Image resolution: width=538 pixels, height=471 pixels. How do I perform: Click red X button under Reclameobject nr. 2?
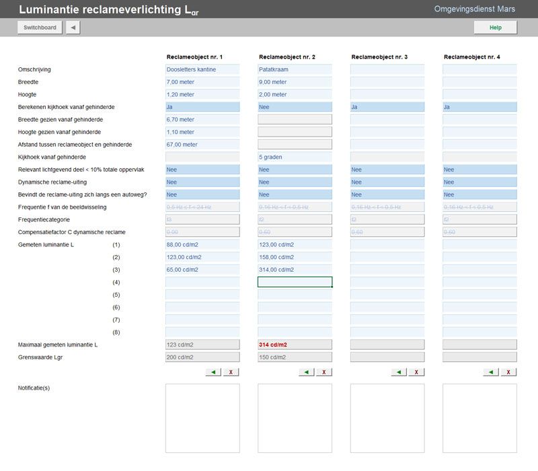click(x=324, y=372)
